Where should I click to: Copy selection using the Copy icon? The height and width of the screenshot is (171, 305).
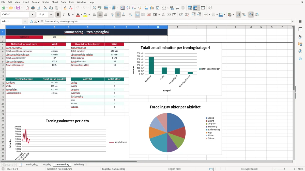pyautogui.click(x=51, y=8)
